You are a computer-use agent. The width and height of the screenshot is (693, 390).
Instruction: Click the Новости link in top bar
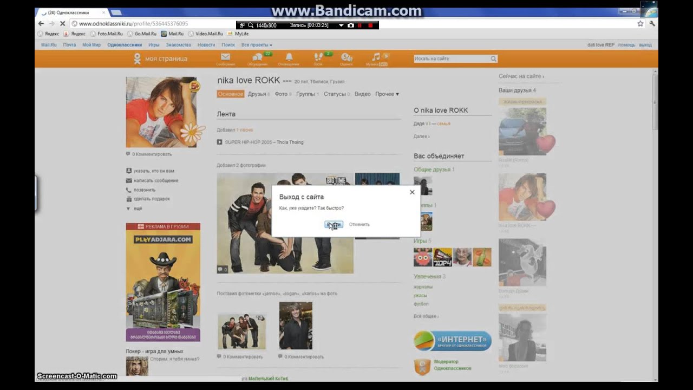206,45
